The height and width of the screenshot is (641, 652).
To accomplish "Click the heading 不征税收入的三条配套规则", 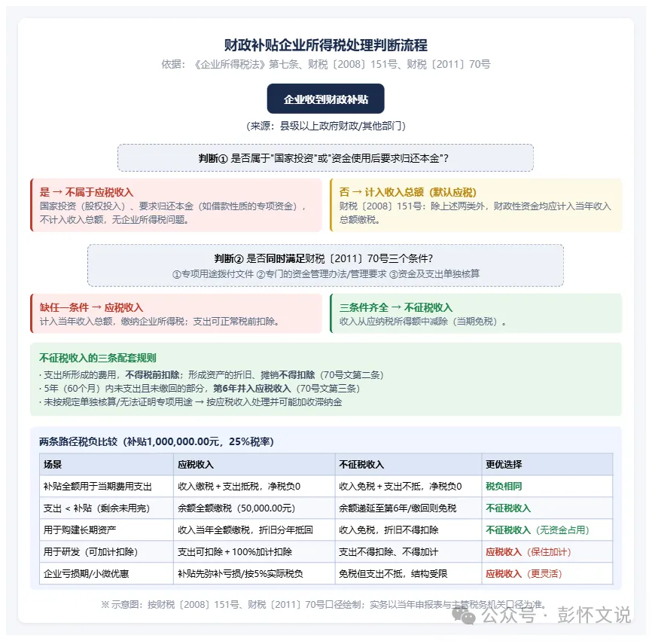I will 98,358.
